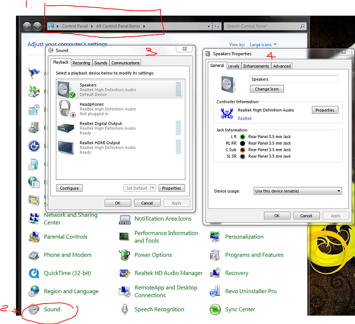Screen dimensions: 355x324
Task: Select the Realtek HDMI Output monitor icon
Action: point(66,148)
